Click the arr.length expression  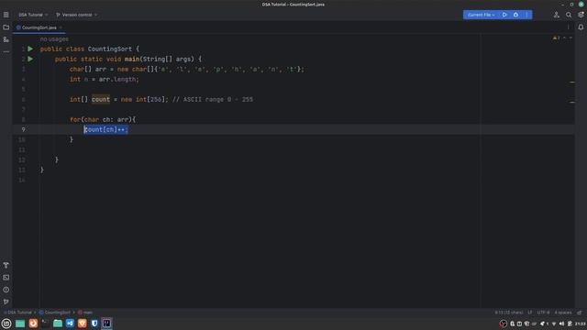coord(118,80)
